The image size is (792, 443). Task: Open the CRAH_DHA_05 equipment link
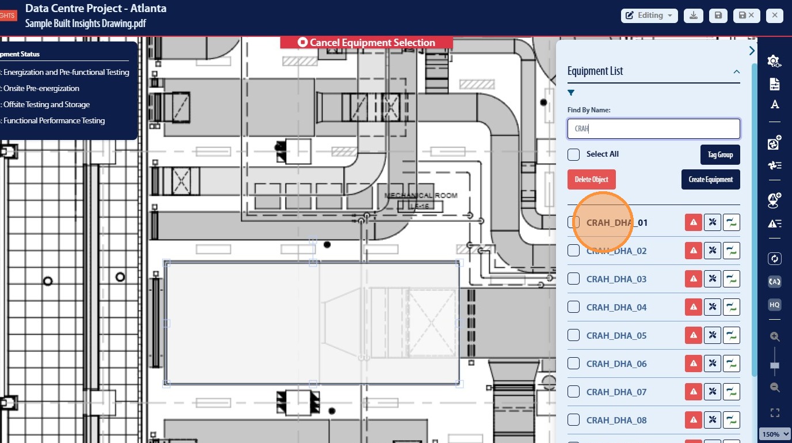tap(616, 335)
